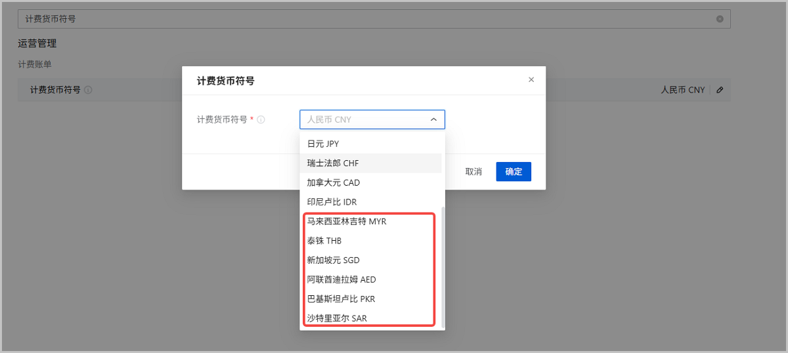Pick 印尼卢比 IDR currency

[x=332, y=202]
